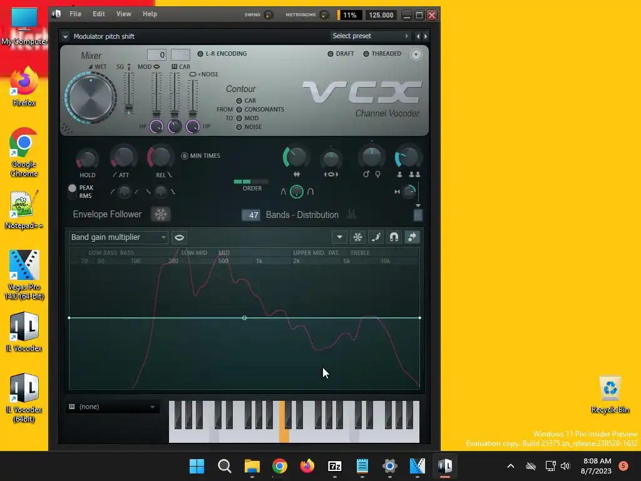Click the ORDER level indicator
This screenshot has width=641, height=481.
[251, 182]
